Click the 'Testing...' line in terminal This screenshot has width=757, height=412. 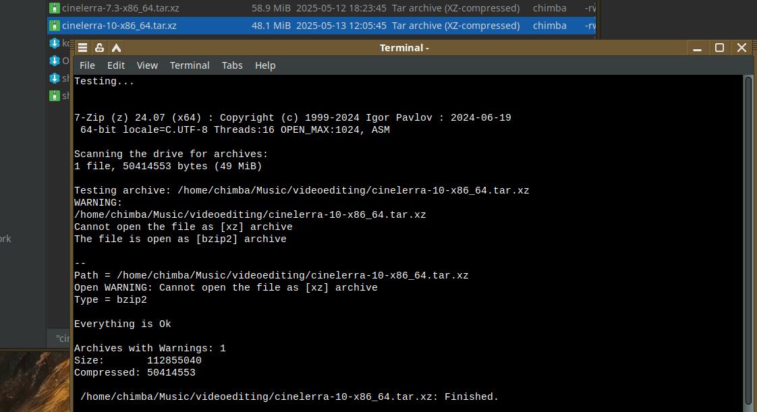[105, 81]
